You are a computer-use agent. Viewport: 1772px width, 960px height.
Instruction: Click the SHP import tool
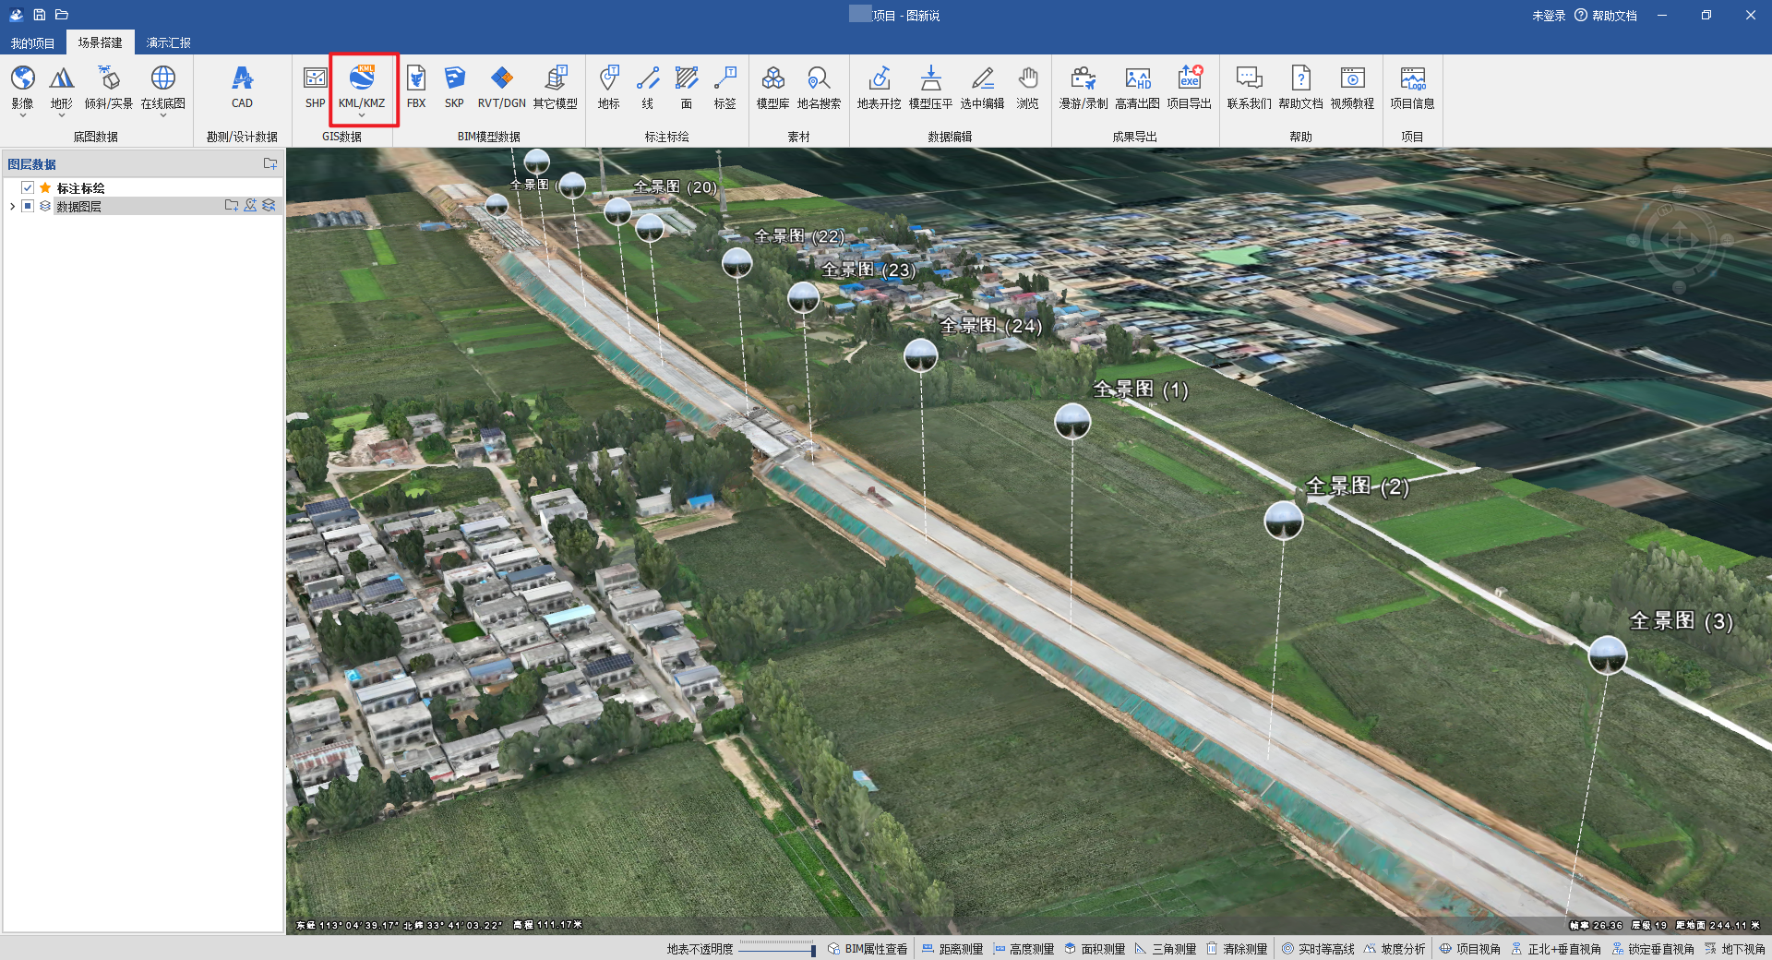coord(315,87)
